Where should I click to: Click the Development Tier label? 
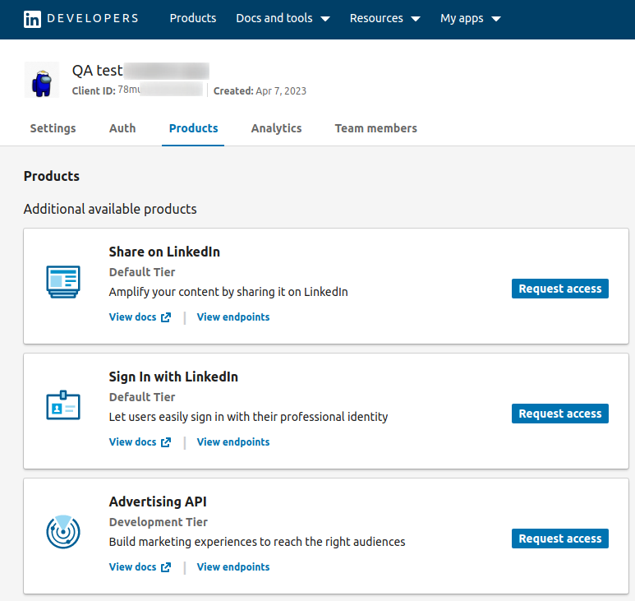click(x=159, y=522)
